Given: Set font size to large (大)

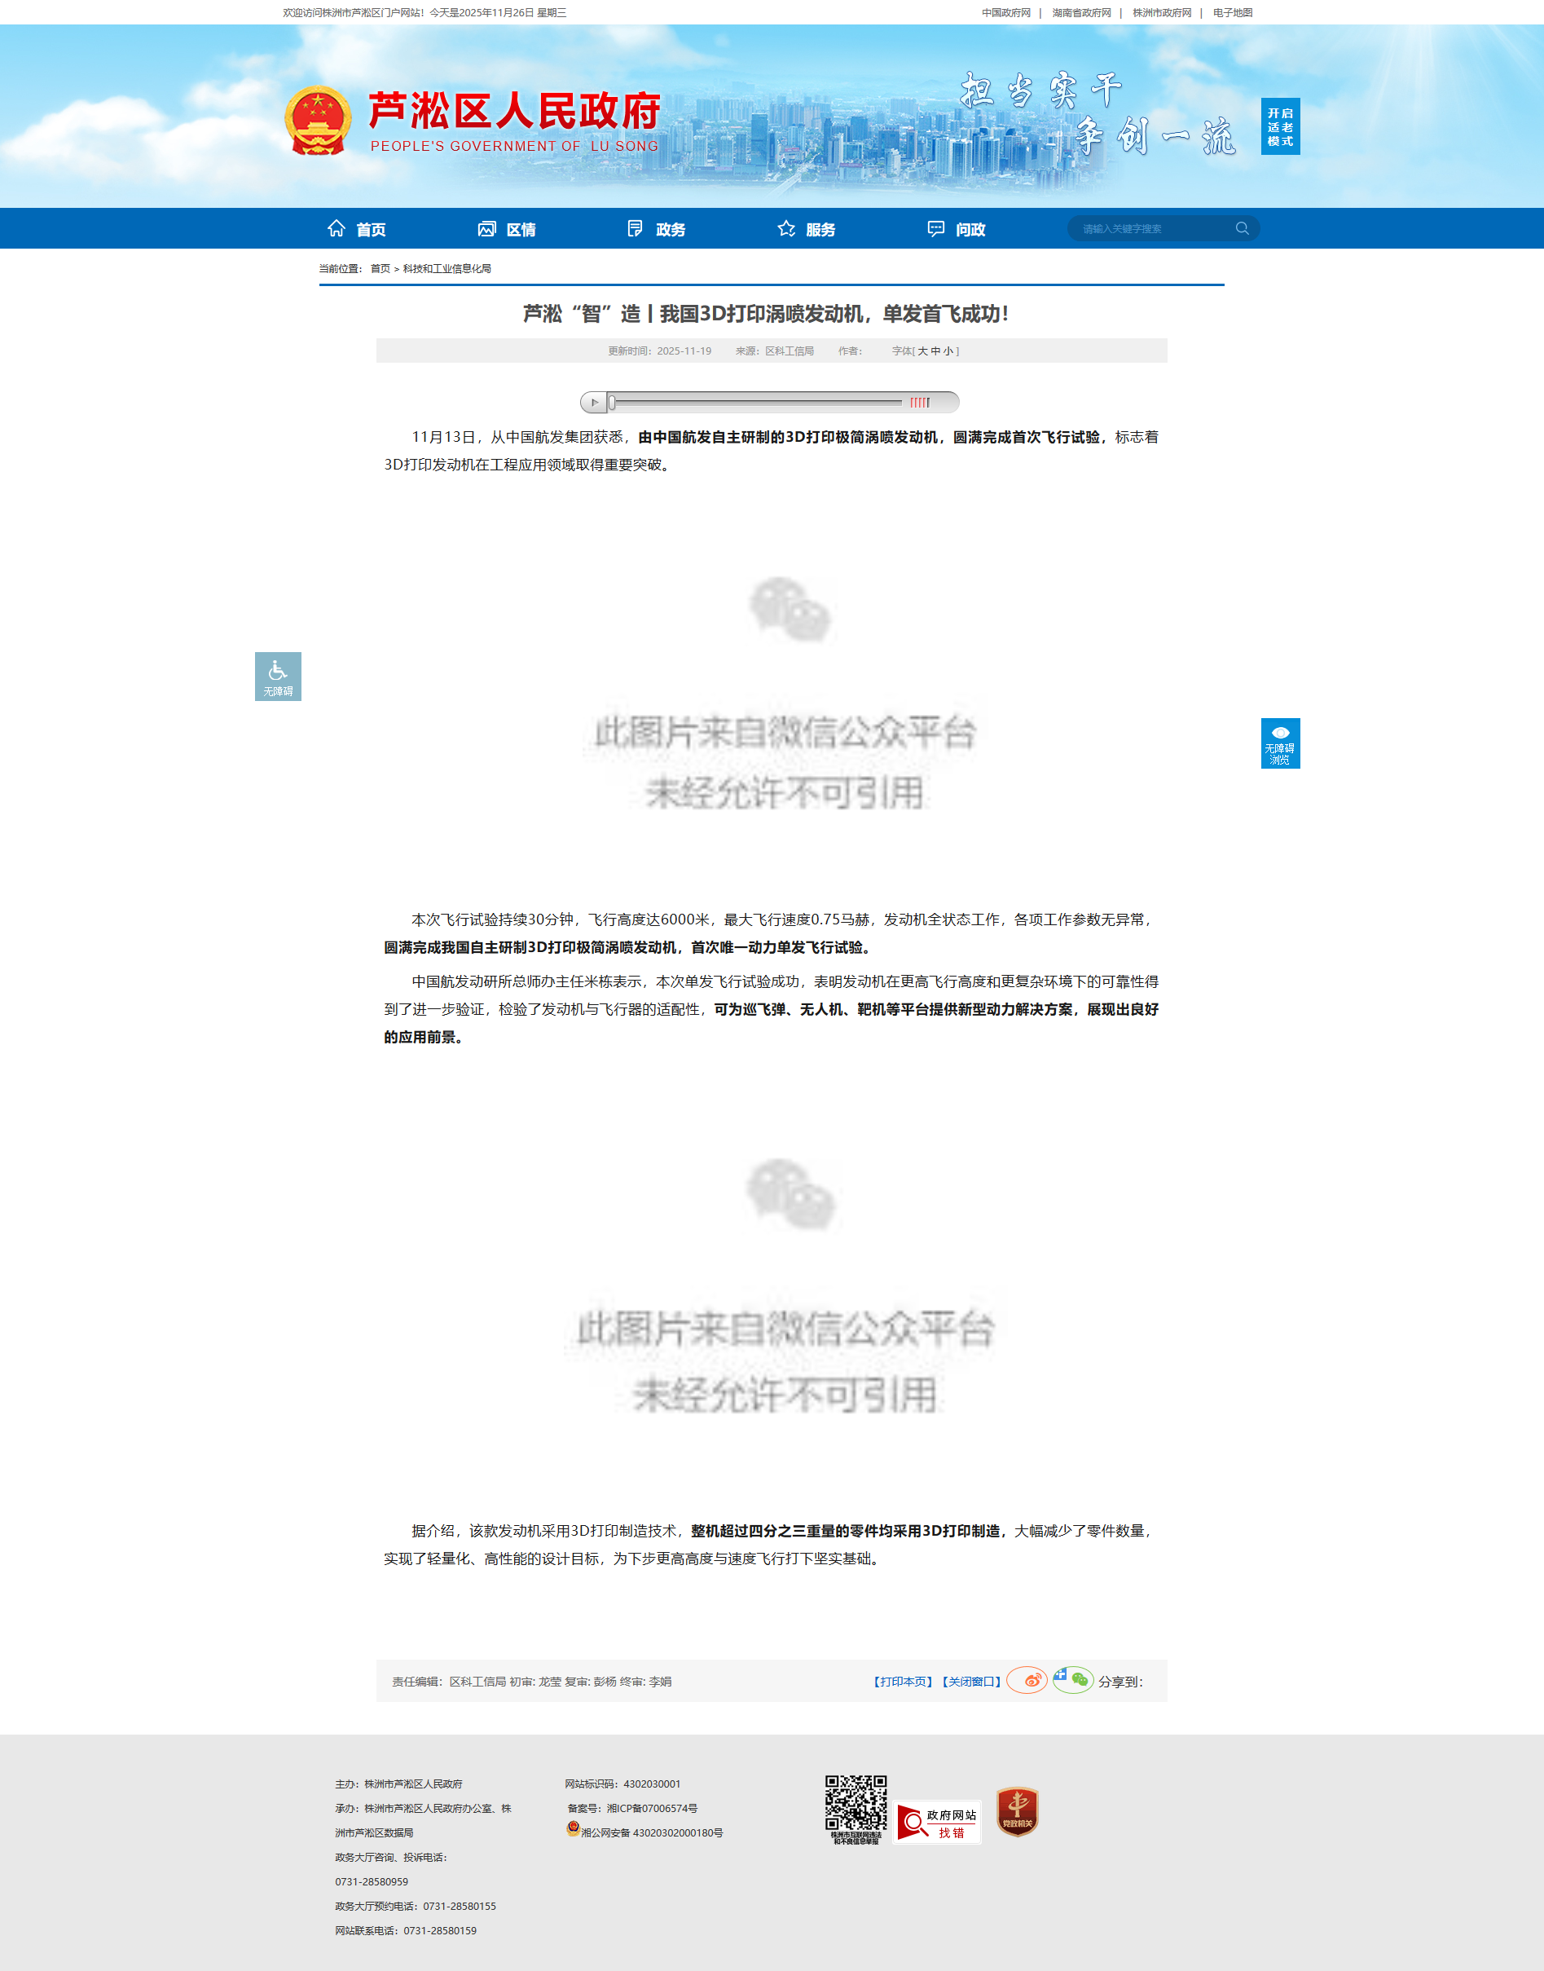Looking at the screenshot, I should coord(923,351).
